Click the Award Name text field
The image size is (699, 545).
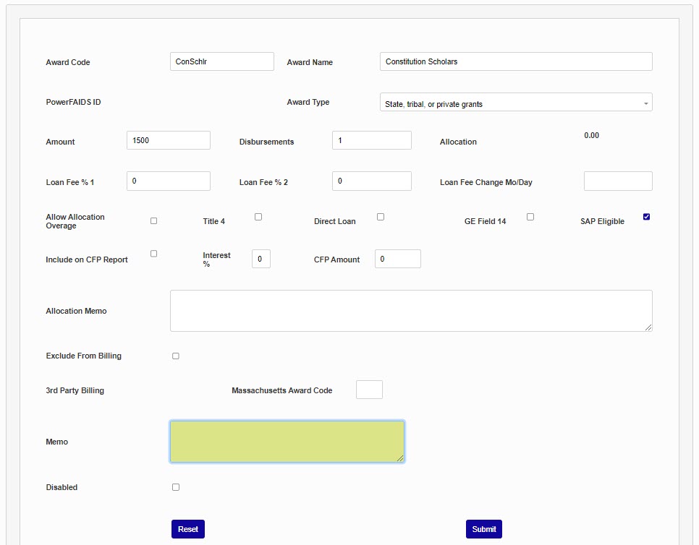coord(515,61)
